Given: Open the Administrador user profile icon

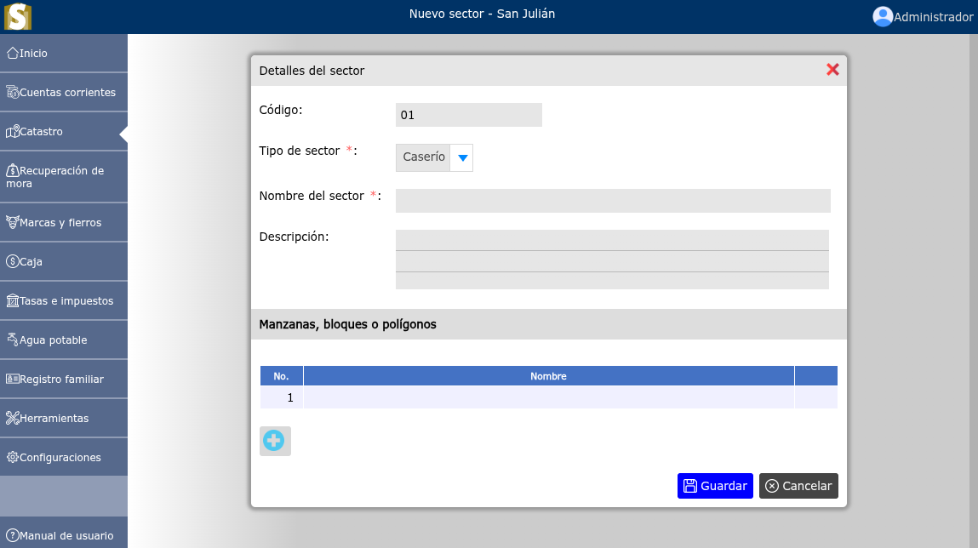Looking at the screenshot, I should (883, 16).
